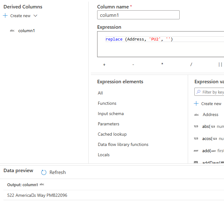Click the plus icon beside Create new
Image resolution: width=224 pixels, height=203 pixels.
(5, 16)
